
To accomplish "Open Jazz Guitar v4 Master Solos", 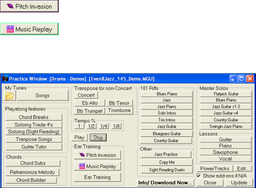I will pos(226,113).
